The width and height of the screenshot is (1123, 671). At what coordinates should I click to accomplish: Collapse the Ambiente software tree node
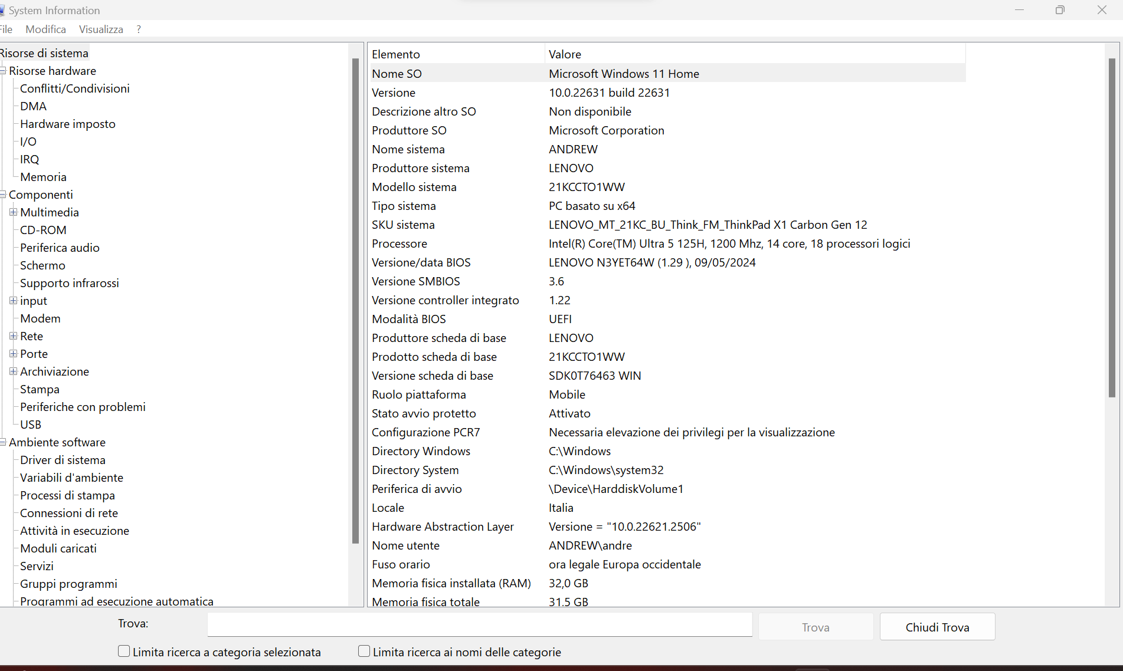point(3,442)
